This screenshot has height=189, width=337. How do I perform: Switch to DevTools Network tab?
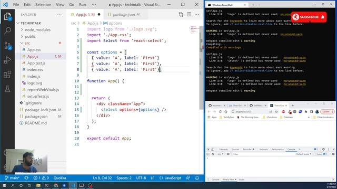pos(263,149)
